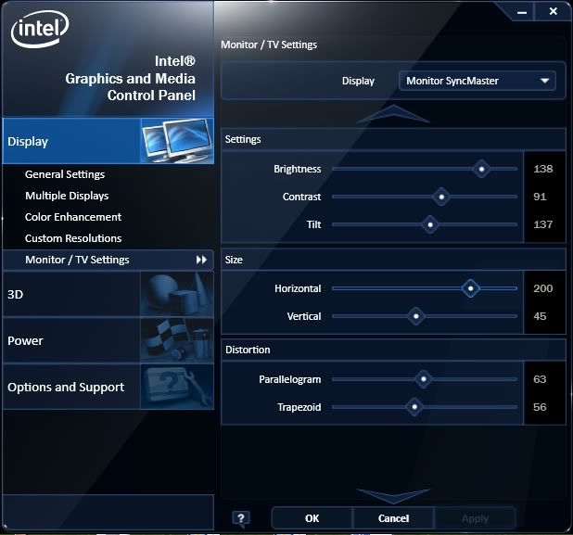Click the Trapezoid value 56
Screen dimensions: 573x535
point(540,407)
